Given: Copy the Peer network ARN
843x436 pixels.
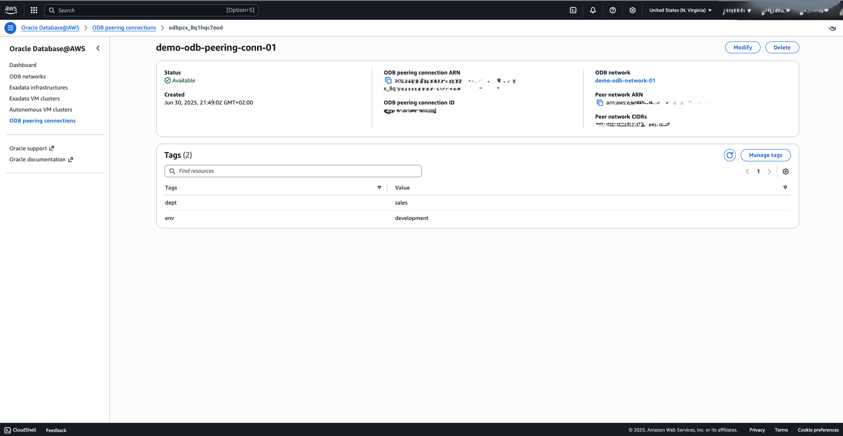Looking at the screenshot, I should (599, 102).
